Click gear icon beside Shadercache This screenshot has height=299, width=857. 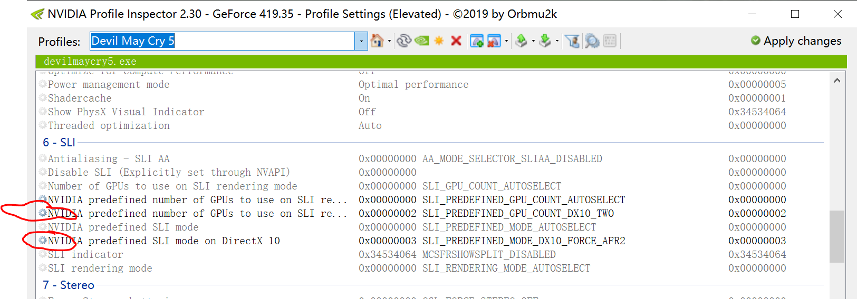(43, 98)
